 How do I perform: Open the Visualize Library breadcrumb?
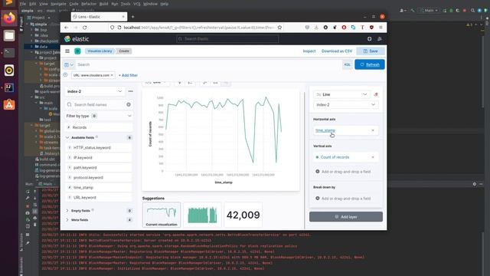(100, 51)
